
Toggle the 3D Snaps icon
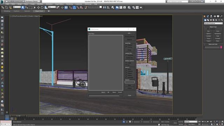(x=71, y=7)
